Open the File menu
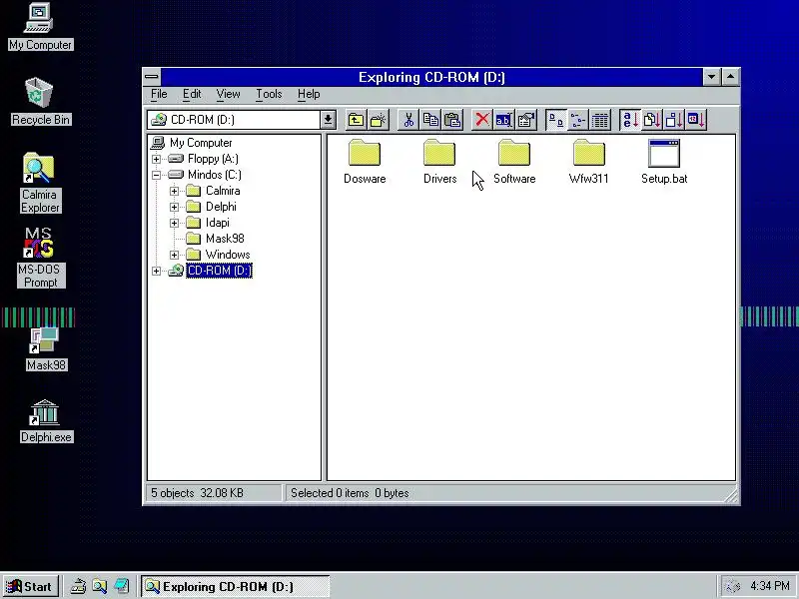799x599 pixels. (x=159, y=94)
